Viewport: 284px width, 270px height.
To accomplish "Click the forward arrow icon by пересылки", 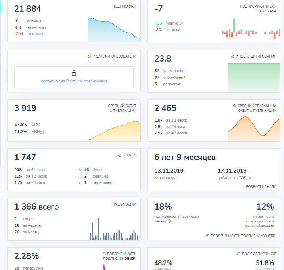I will click(80, 183).
